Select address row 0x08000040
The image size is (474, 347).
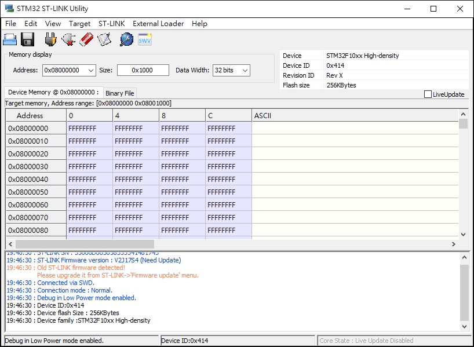coord(37,179)
